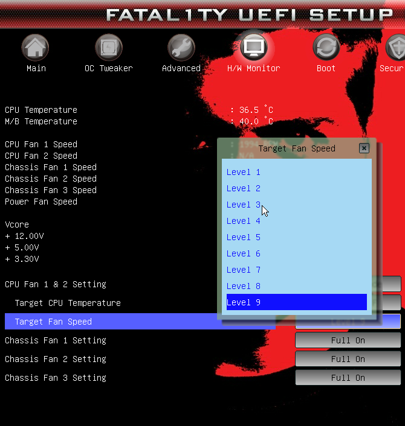Image resolution: width=405 pixels, height=426 pixels.
Task: Click the Power Fan Speed label
Action: 41,202
